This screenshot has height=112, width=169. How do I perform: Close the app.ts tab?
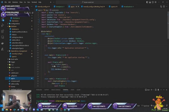(79, 6)
